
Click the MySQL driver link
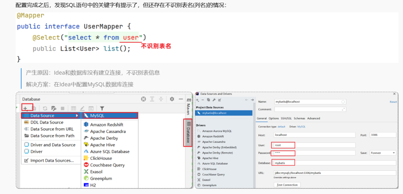301,127
